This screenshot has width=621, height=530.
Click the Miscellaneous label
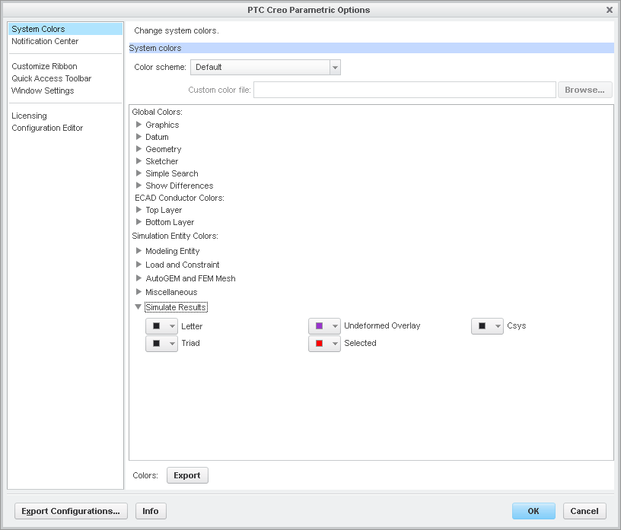[x=171, y=292]
